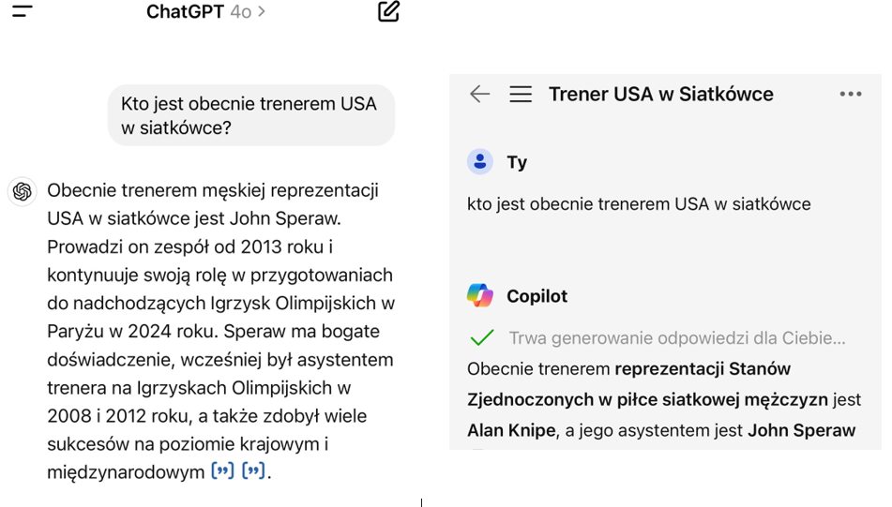Click the ChatGPT logo avatar icon
The image size is (892, 507).
(23, 191)
